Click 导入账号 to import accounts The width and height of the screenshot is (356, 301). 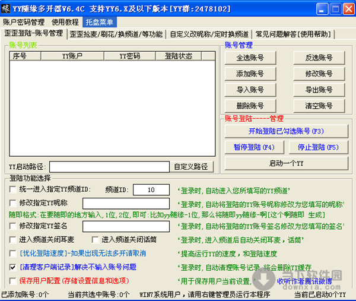tap(250, 90)
